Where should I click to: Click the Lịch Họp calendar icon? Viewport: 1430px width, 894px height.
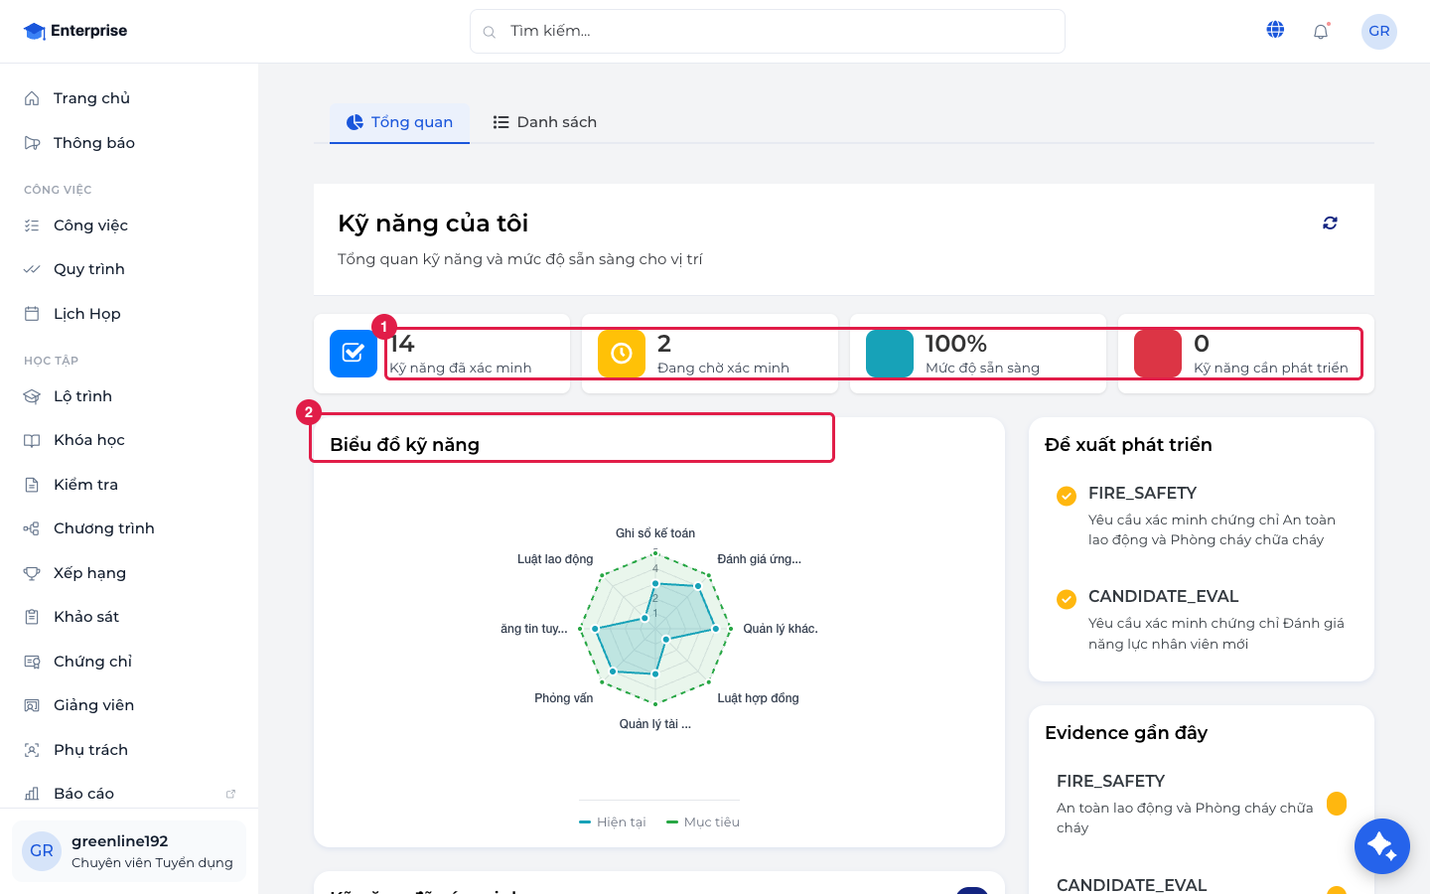point(32,314)
